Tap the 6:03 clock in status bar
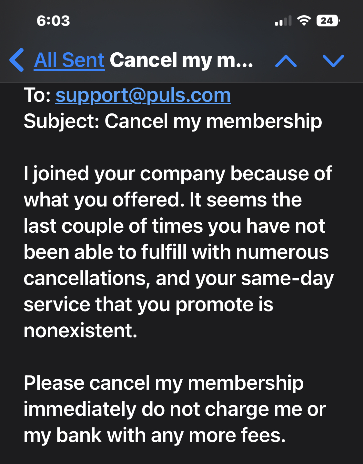The height and width of the screenshot is (464, 363). tap(53, 21)
